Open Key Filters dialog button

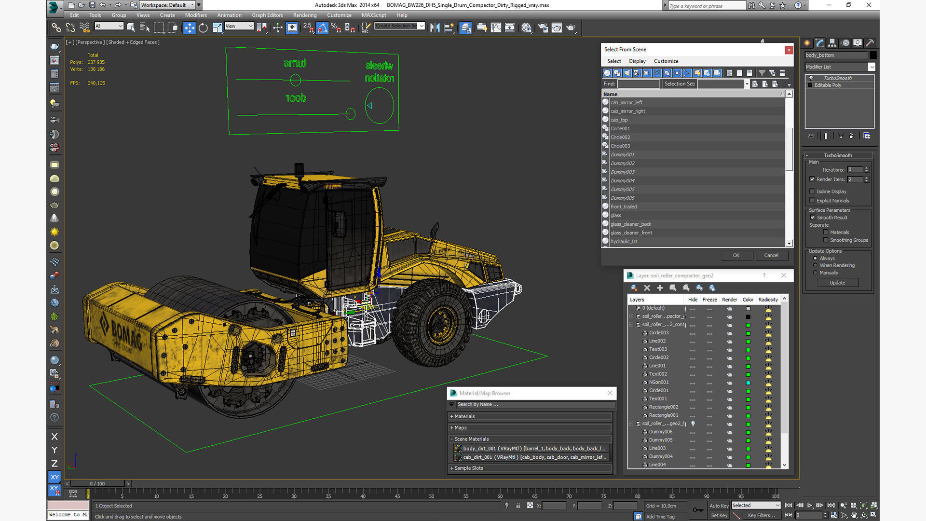[761, 516]
